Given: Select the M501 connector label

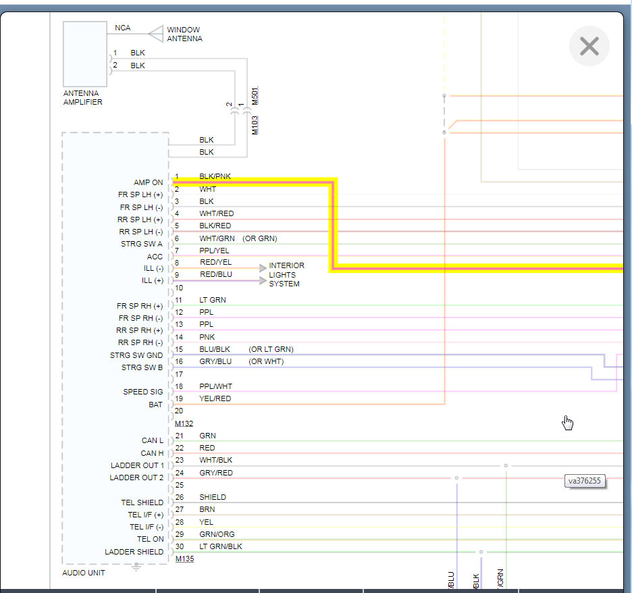Looking at the screenshot, I should [255, 95].
